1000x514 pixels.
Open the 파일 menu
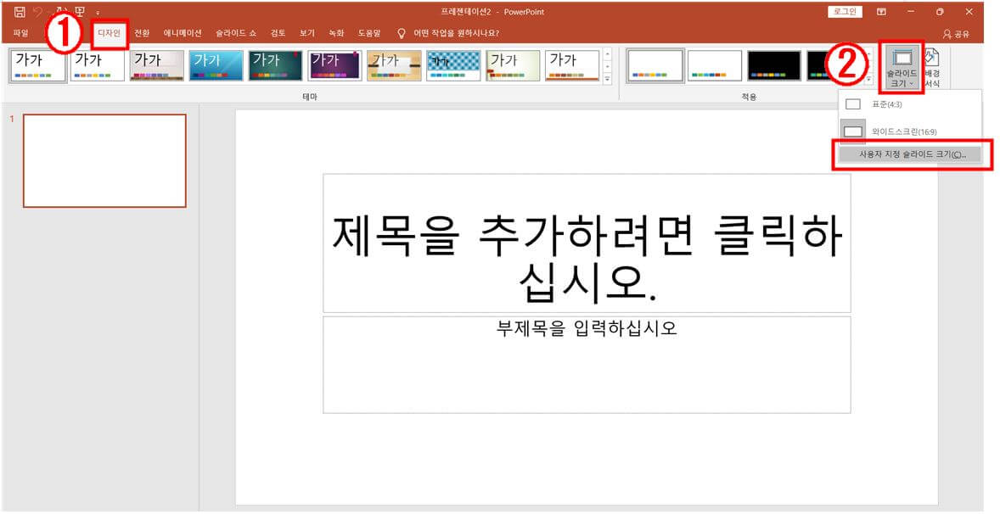pos(20,33)
